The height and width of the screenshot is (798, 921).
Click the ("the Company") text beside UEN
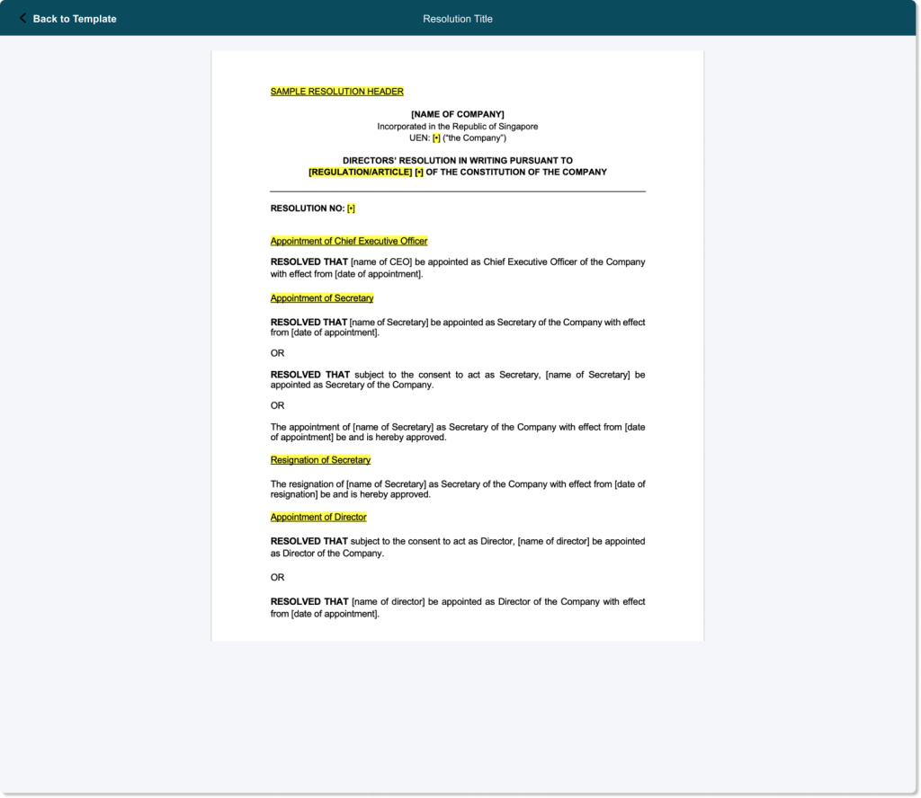point(474,138)
